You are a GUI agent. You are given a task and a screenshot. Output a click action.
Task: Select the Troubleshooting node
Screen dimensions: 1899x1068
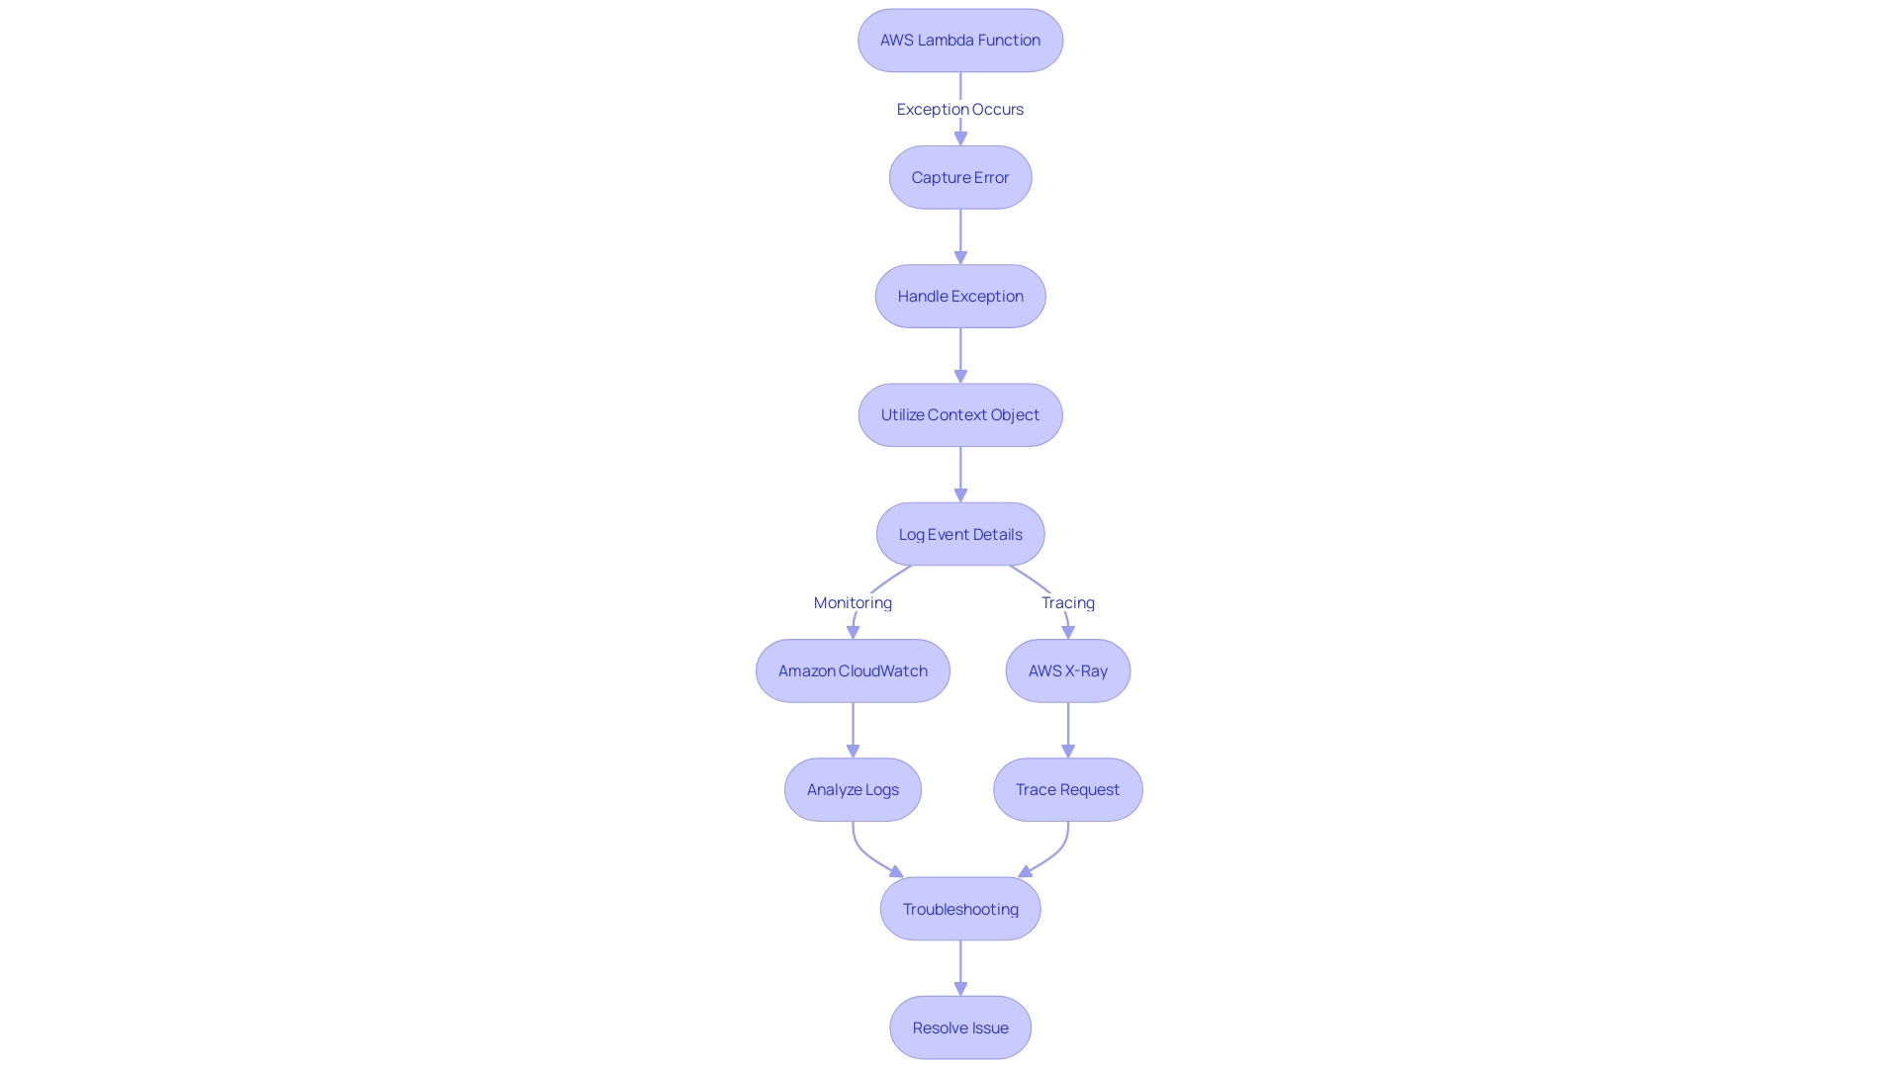tap(960, 908)
